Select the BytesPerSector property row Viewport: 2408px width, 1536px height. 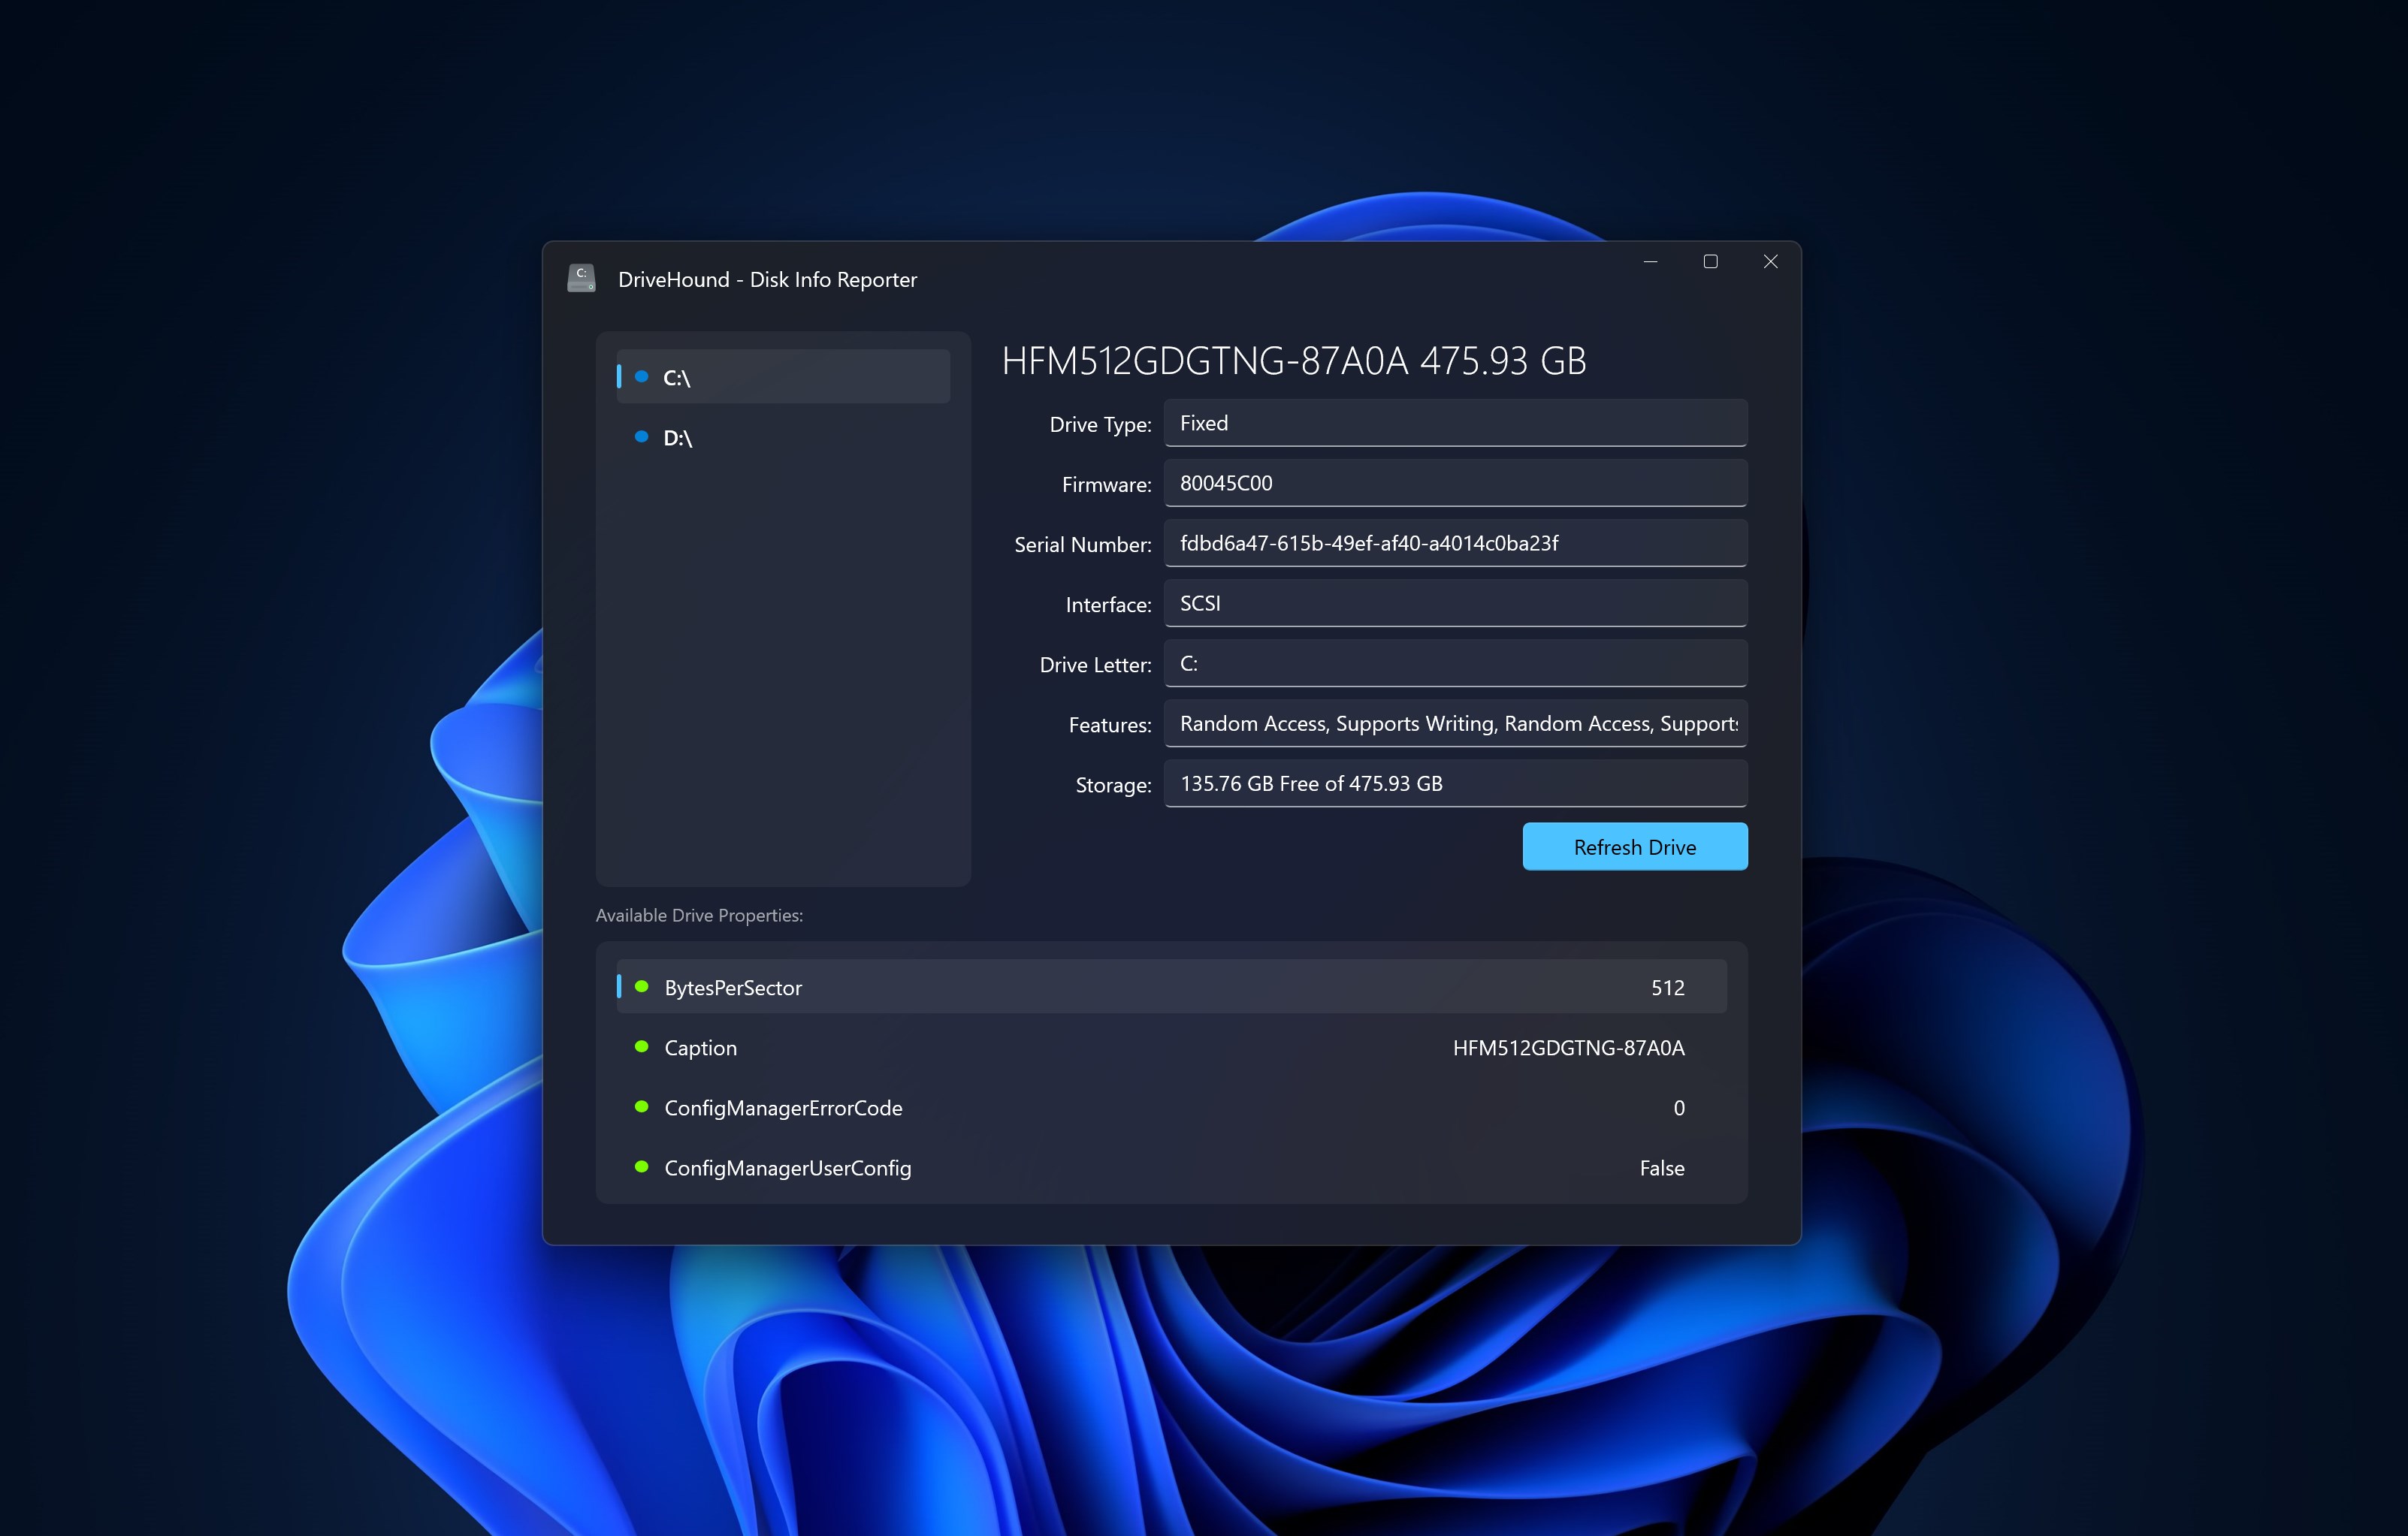point(1170,987)
